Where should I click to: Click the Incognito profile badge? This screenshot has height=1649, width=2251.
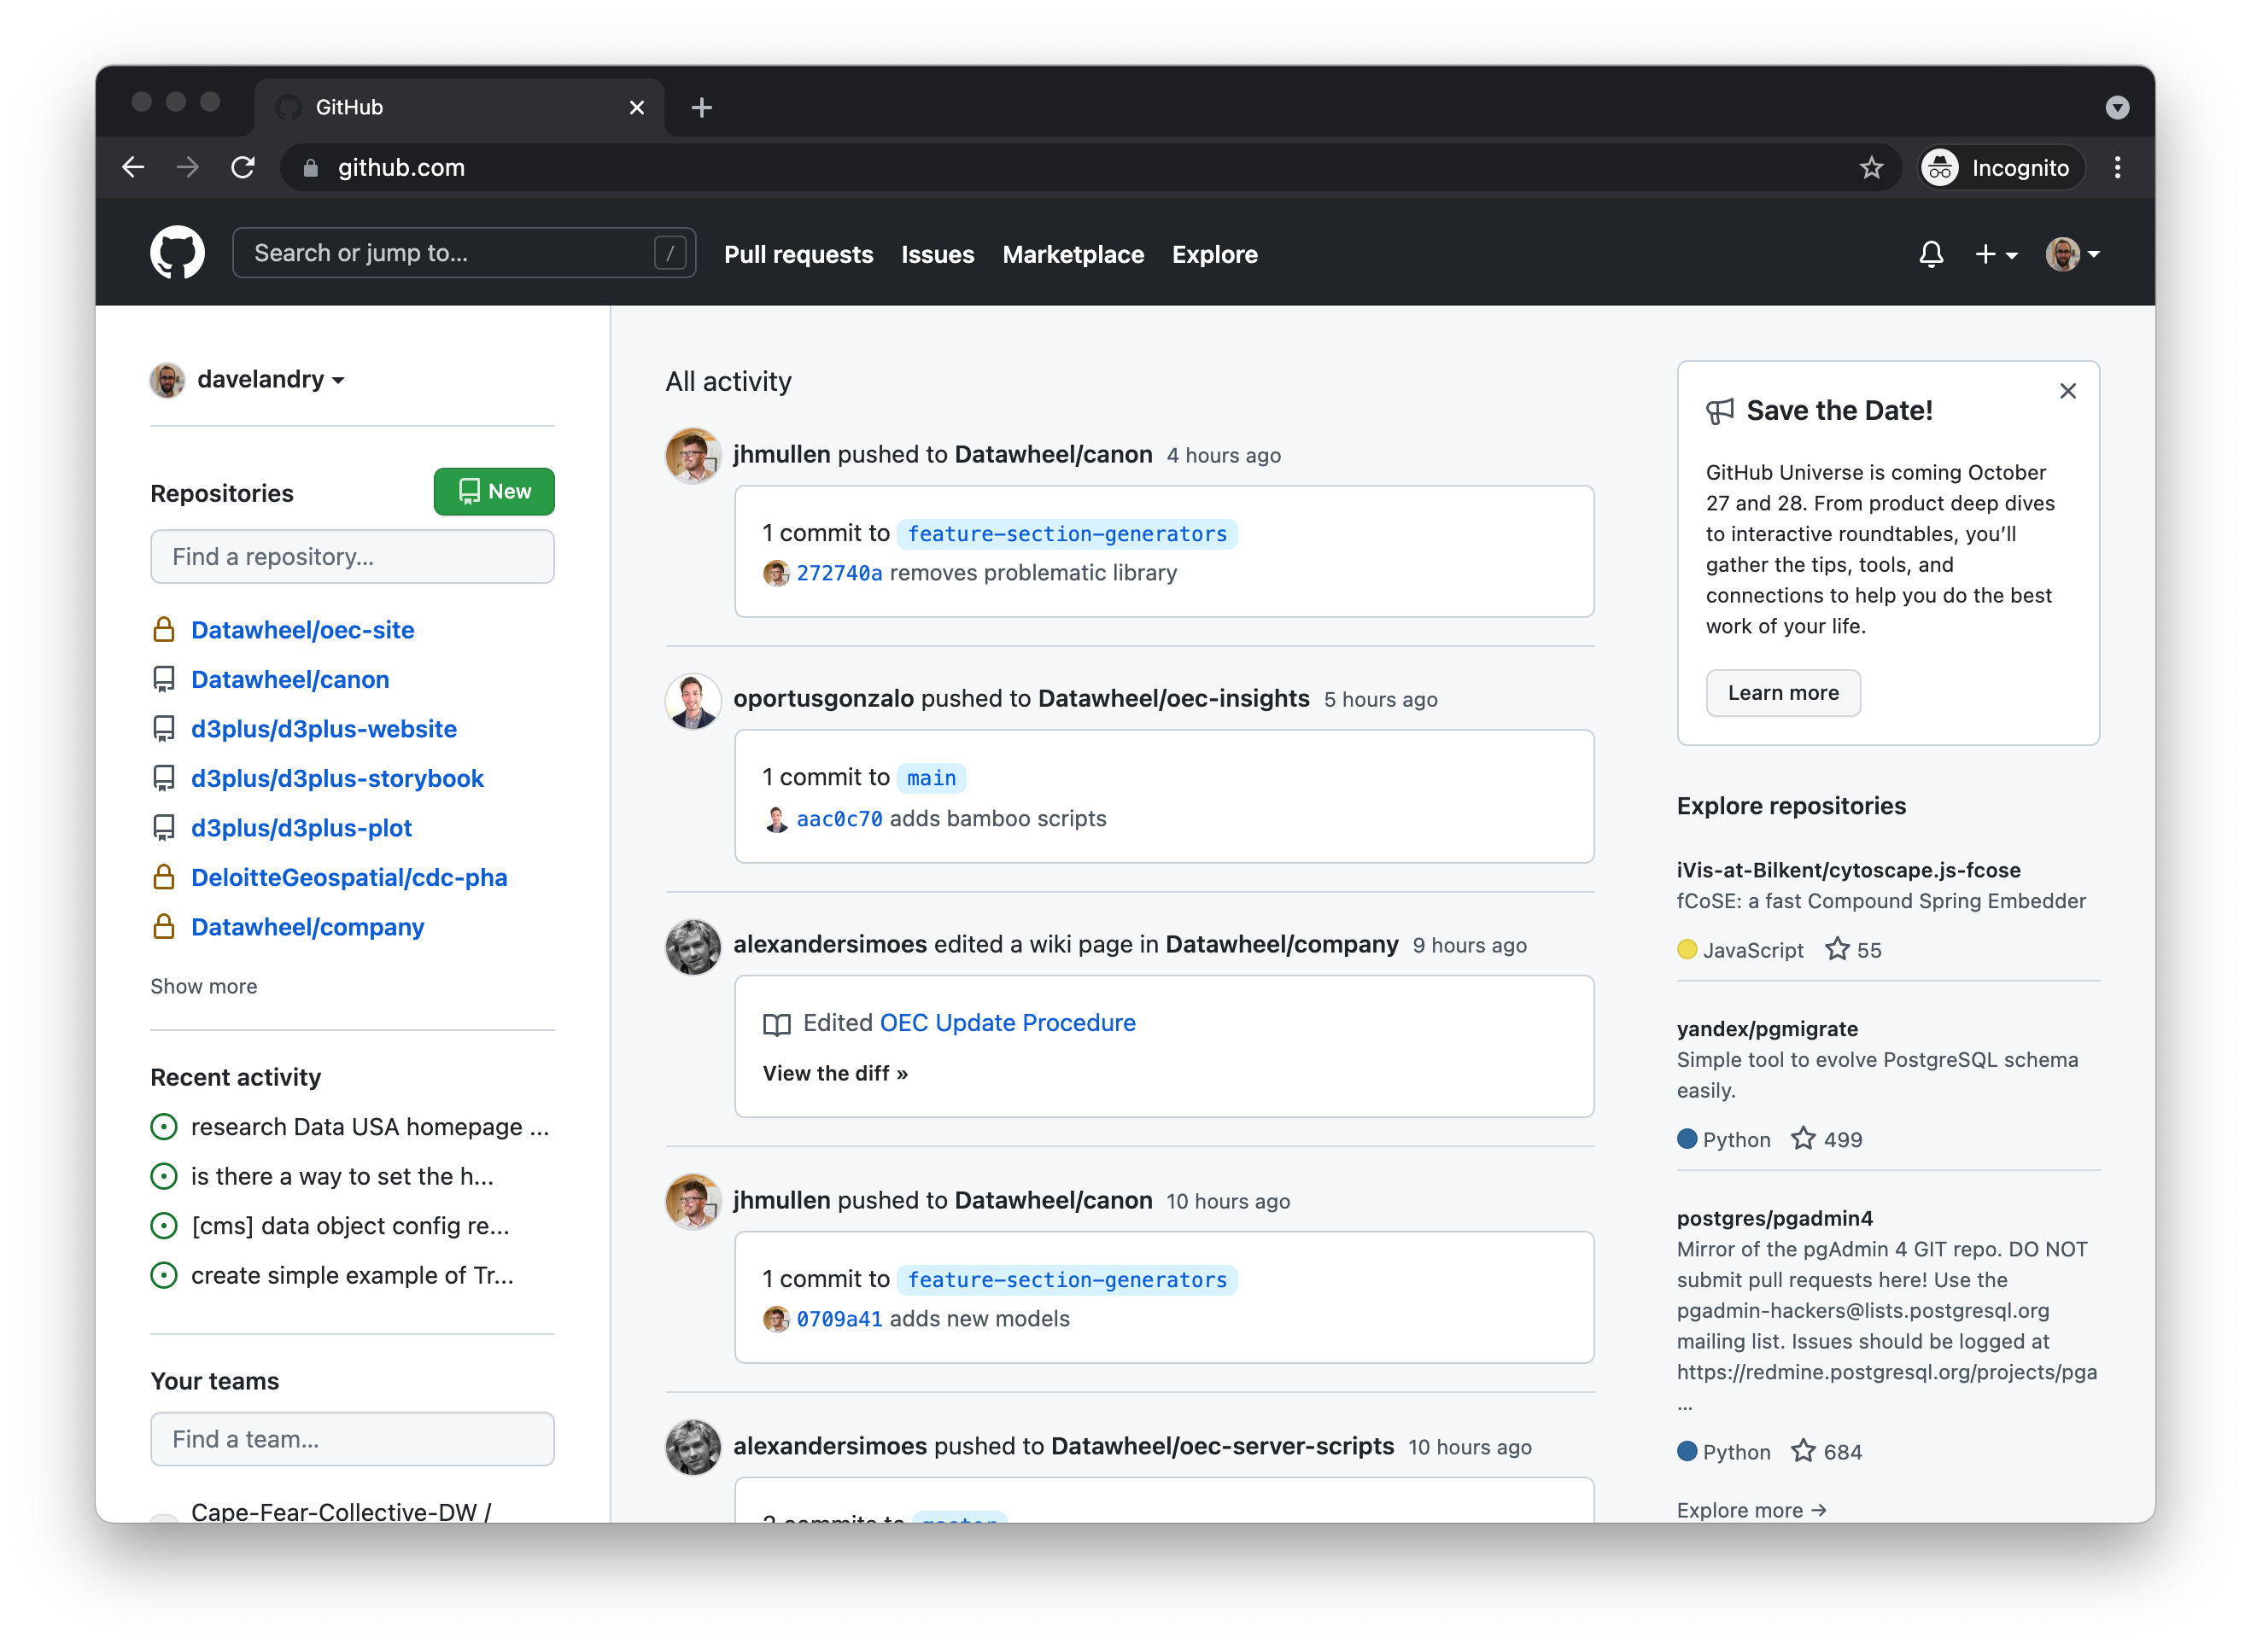click(2003, 167)
